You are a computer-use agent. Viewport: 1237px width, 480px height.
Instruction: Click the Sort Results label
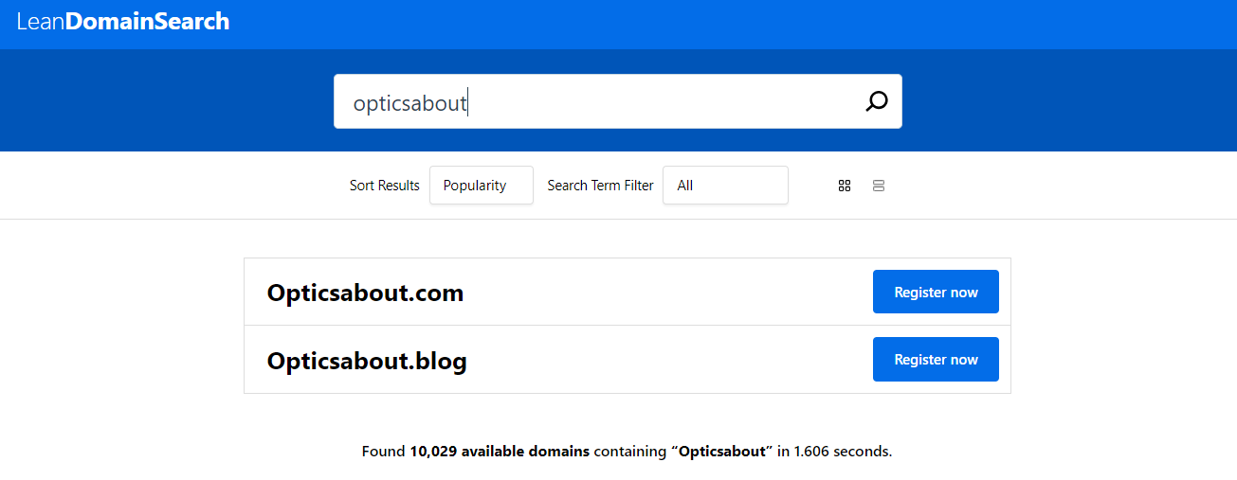(x=385, y=186)
